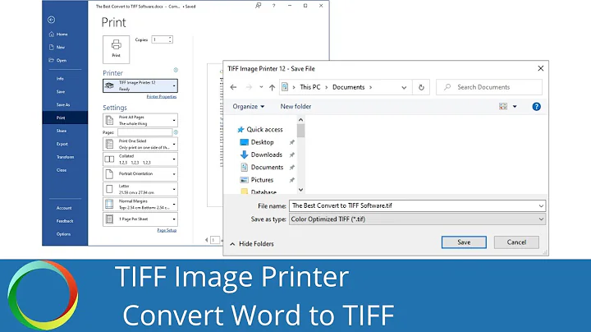The image size is (591, 332).
Task: Click the Back arrow in Save File dialog
Action: coord(233,87)
